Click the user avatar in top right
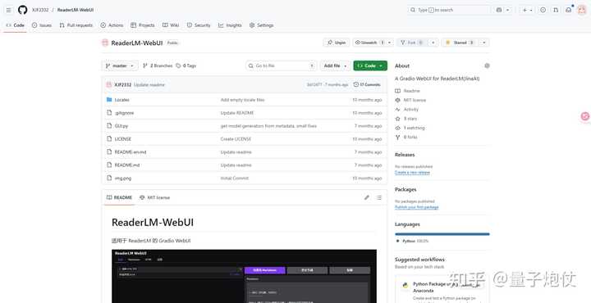This screenshot has height=303, width=591. (x=582, y=10)
